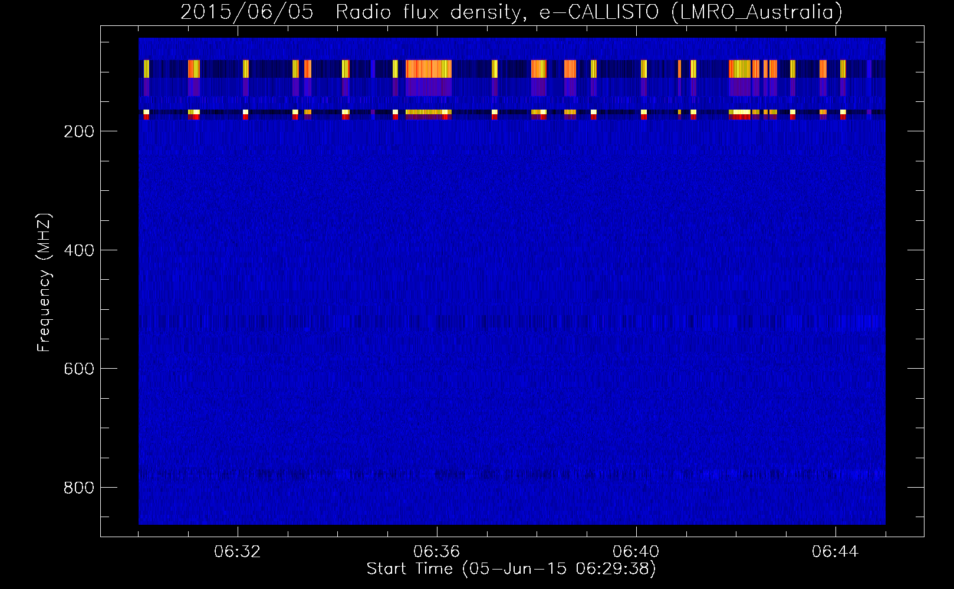The image size is (954, 589).
Task: Click the 'Frequency (MHZ)' y-axis label
Action: (44, 283)
